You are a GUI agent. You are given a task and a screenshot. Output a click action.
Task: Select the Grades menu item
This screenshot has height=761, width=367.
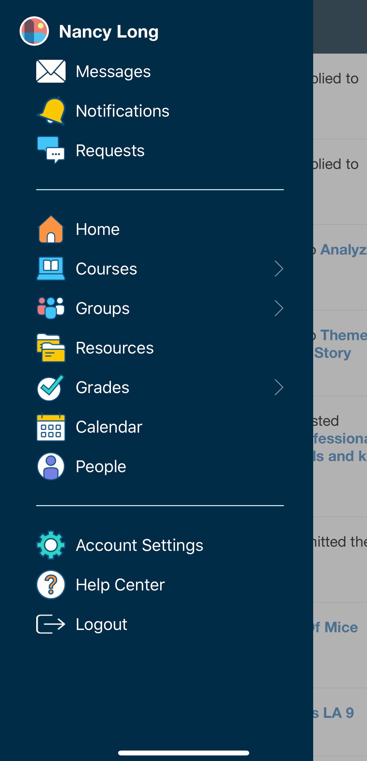102,388
